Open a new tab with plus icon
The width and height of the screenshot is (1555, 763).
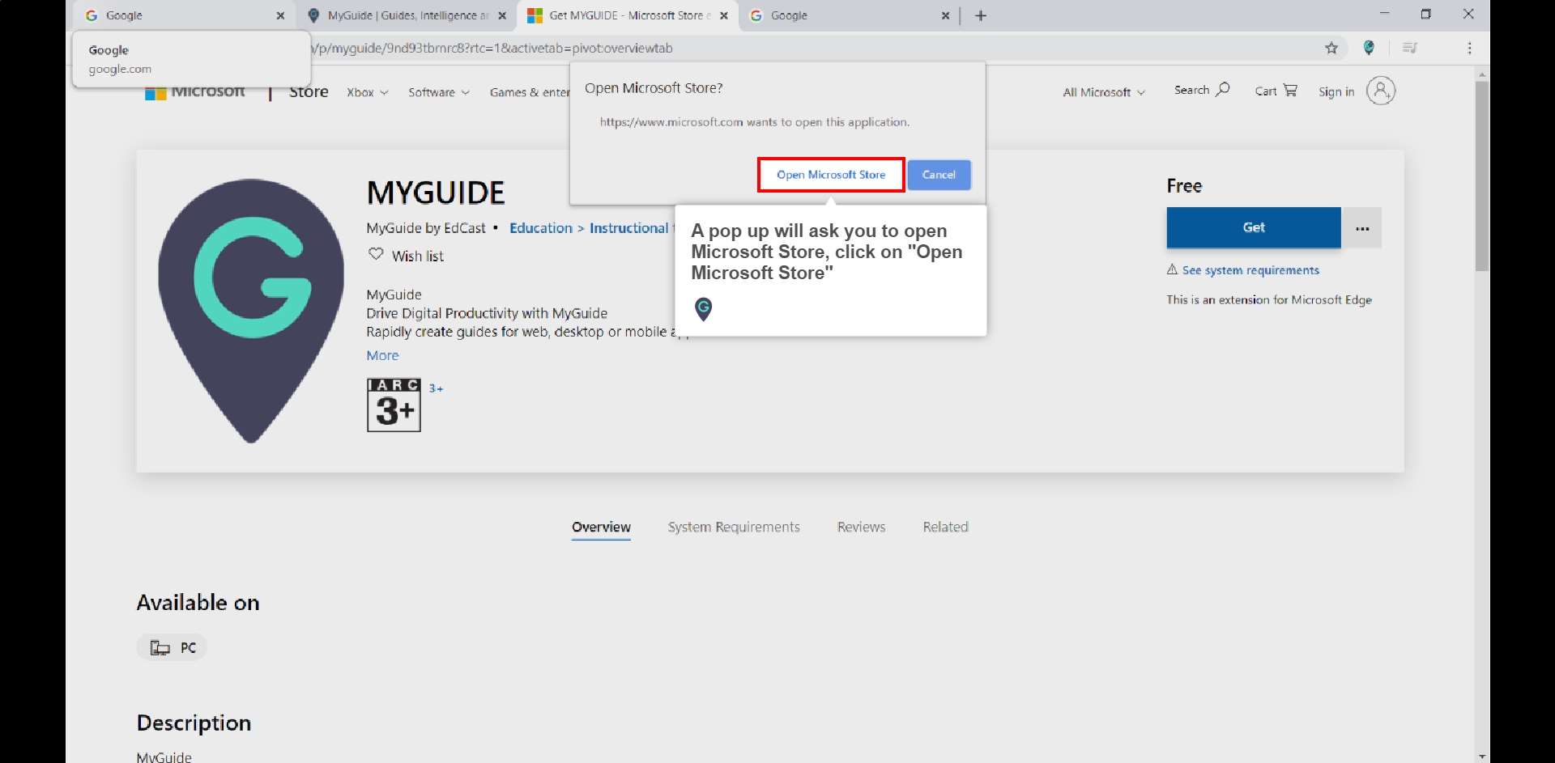[980, 15]
